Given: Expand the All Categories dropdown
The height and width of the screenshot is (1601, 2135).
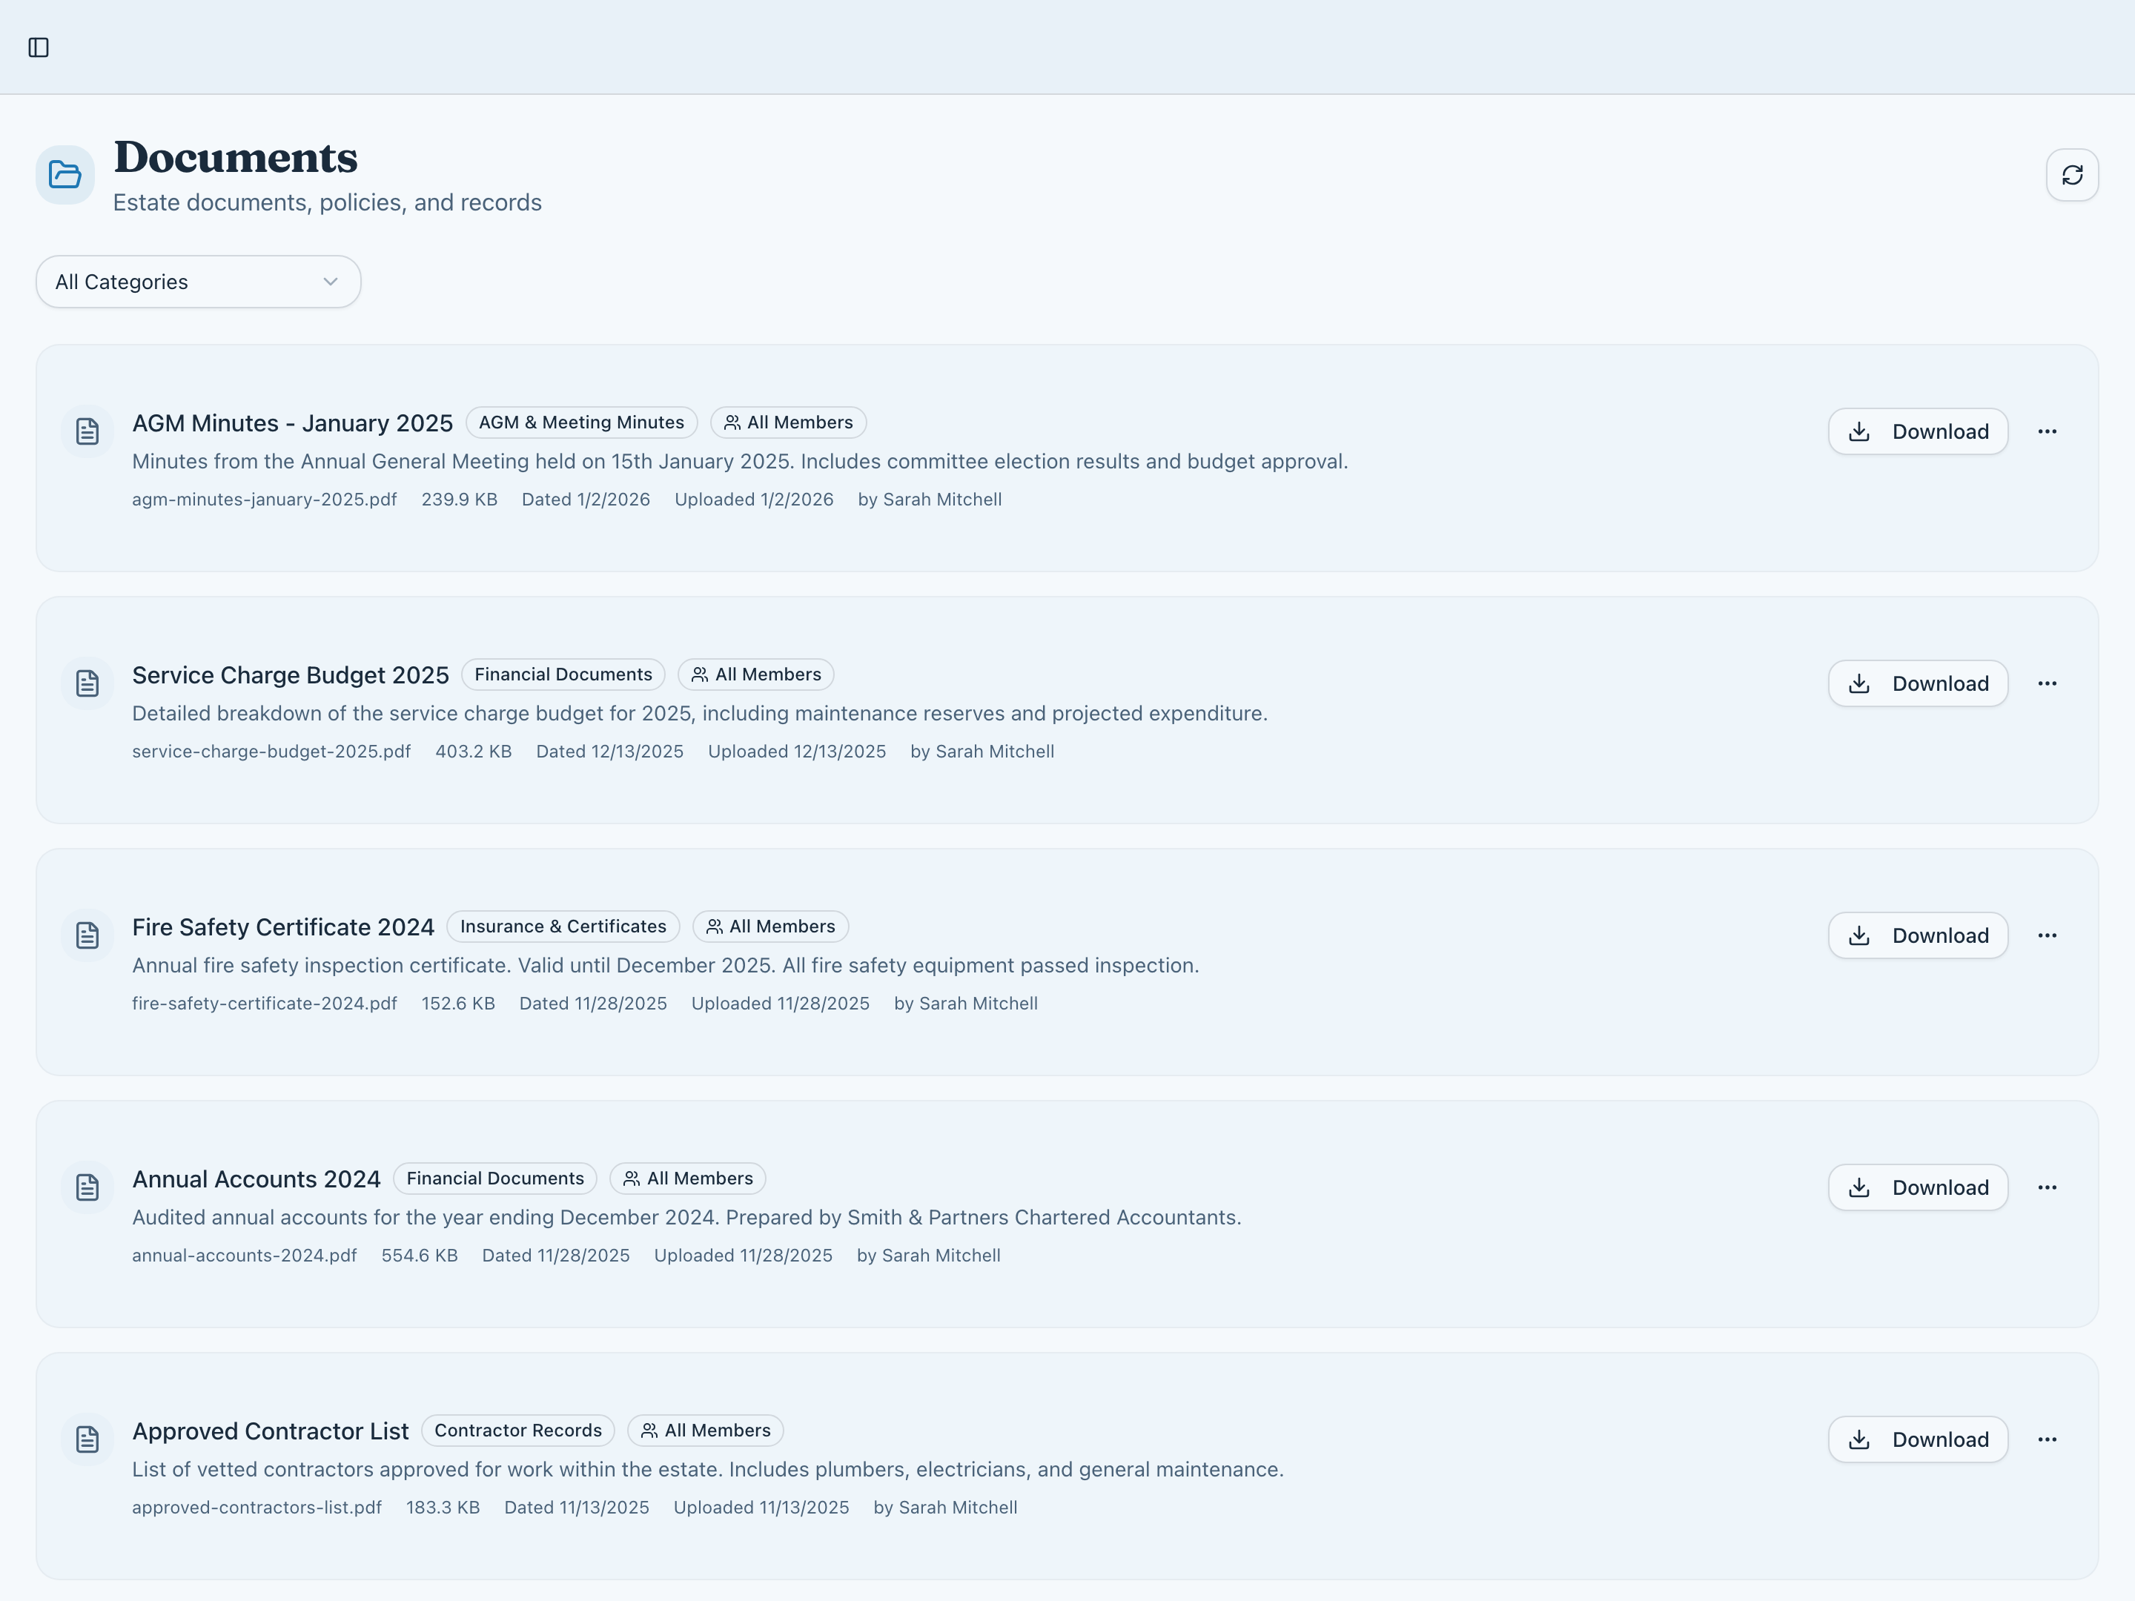Looking at the screenshot, I should 198,282.
